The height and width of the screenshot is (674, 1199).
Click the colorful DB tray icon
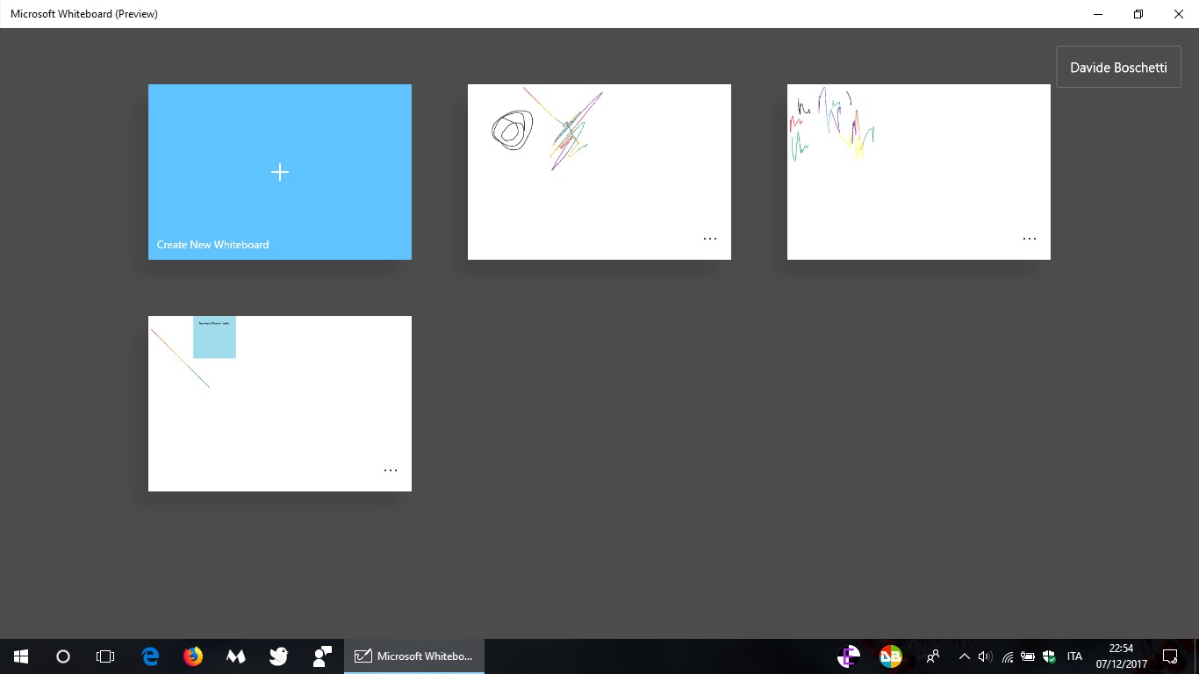pyautogui.click(x=891, y=656)
